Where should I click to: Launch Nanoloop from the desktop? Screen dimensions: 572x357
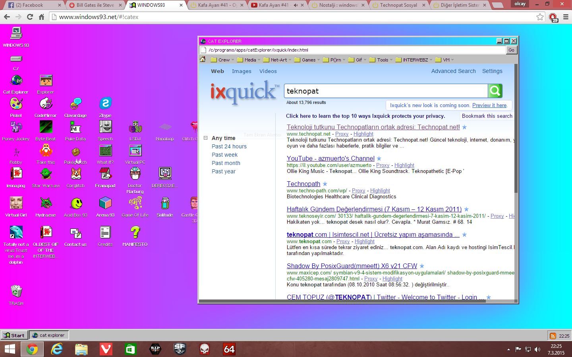(165, 131)
